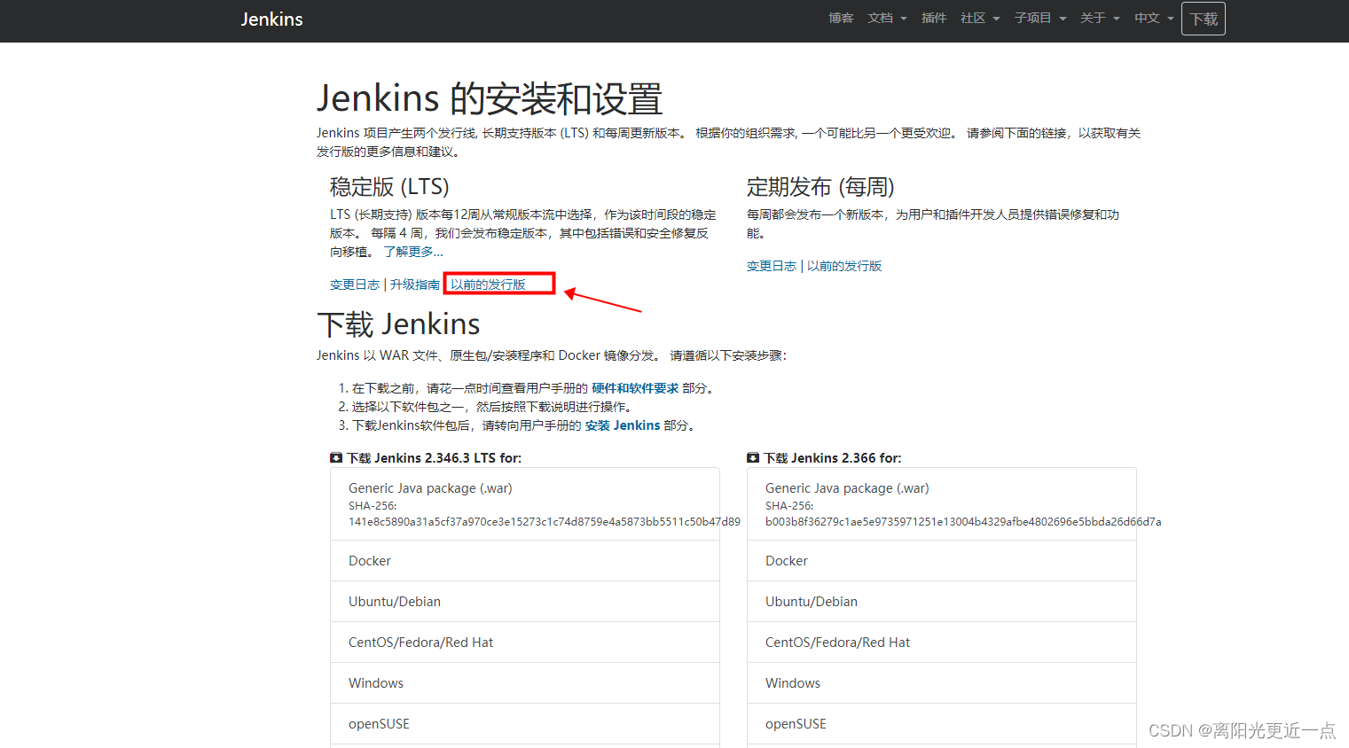Click 下载 Jenkins 2.366 for: label

coord(833,458)
